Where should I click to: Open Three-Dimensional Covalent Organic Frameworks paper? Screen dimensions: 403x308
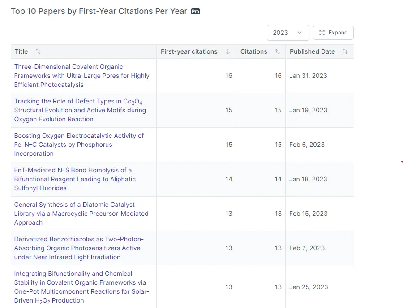pyautogui.click(x=81, y=76)
